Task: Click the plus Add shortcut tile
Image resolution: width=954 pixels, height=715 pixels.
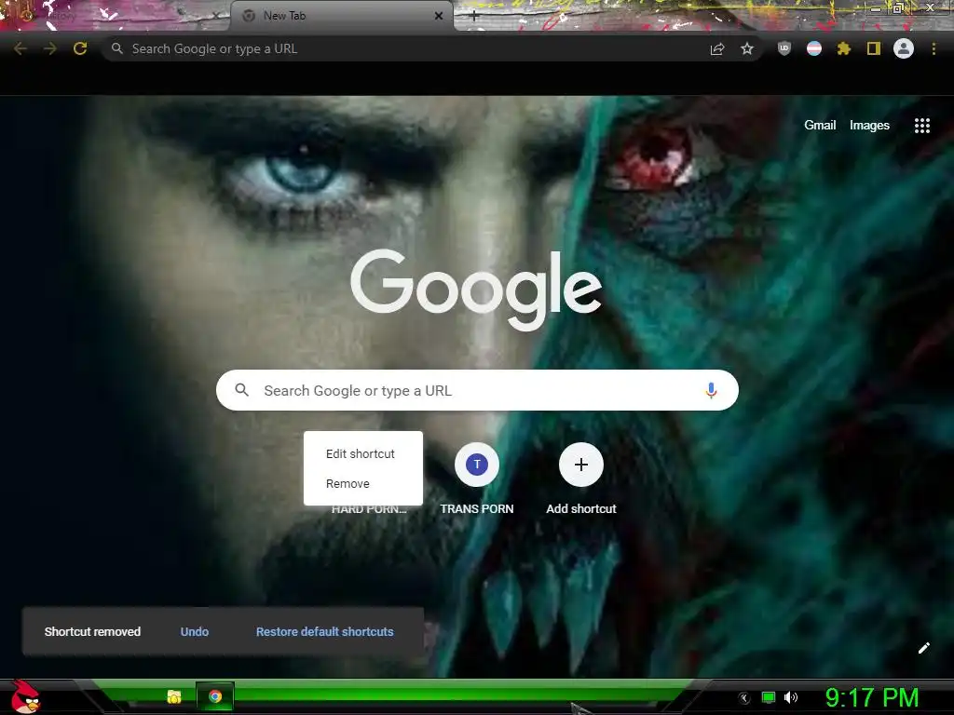Action: [x=581, y=465]
